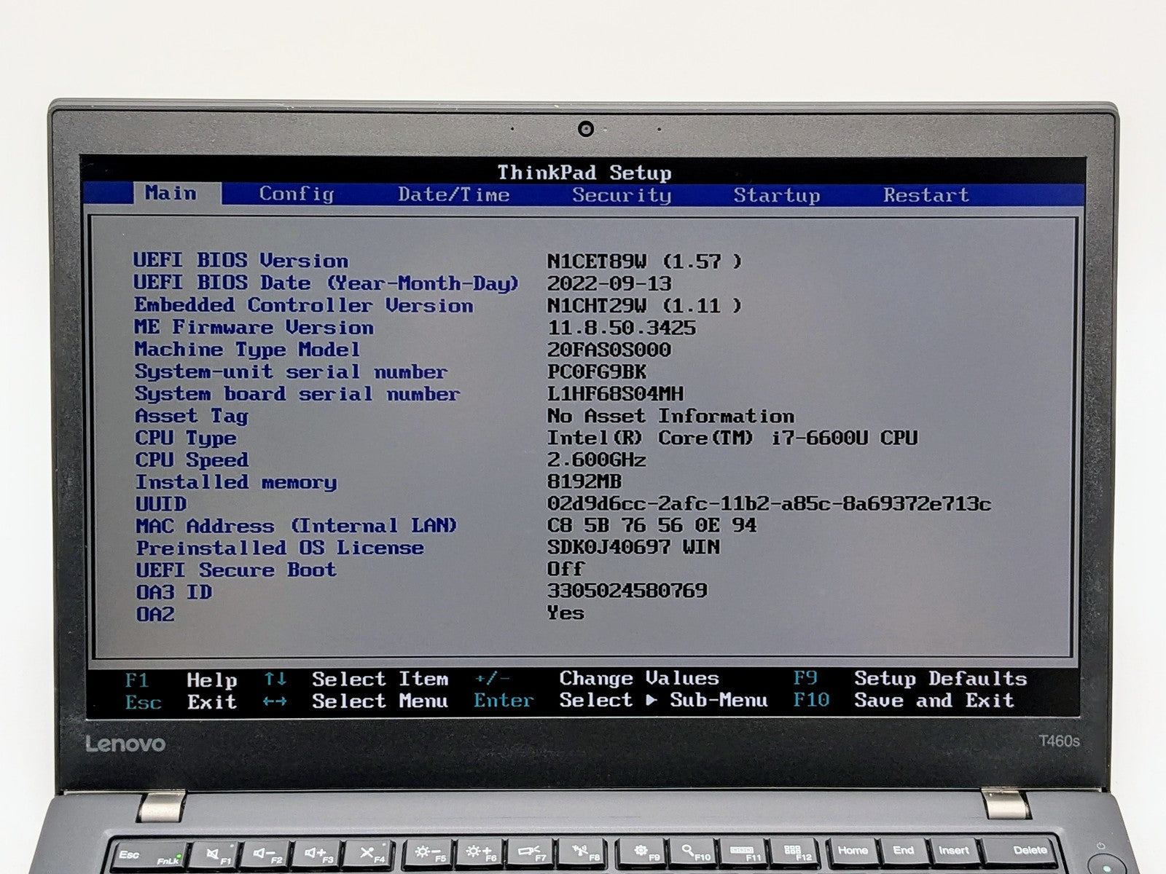Image resolution: width=1166 pixels, height=874 pixels.
Task: Select the UEFI BIOS Version row
Action: (x=437, y=261)
